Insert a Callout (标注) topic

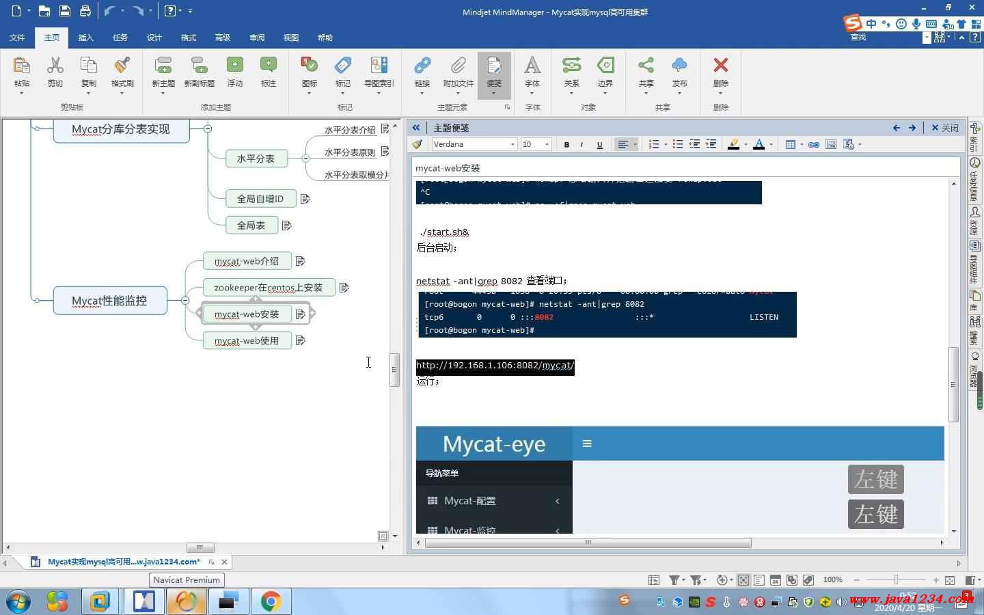pyautogui.click(x=269, y=66)
